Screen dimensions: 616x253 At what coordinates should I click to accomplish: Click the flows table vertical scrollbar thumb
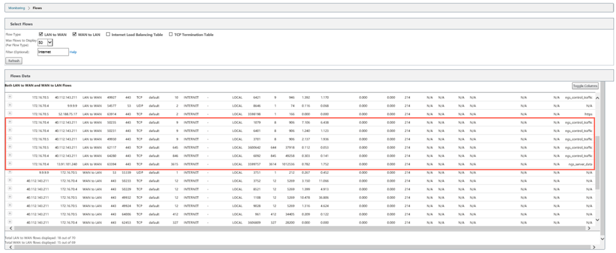598,163
